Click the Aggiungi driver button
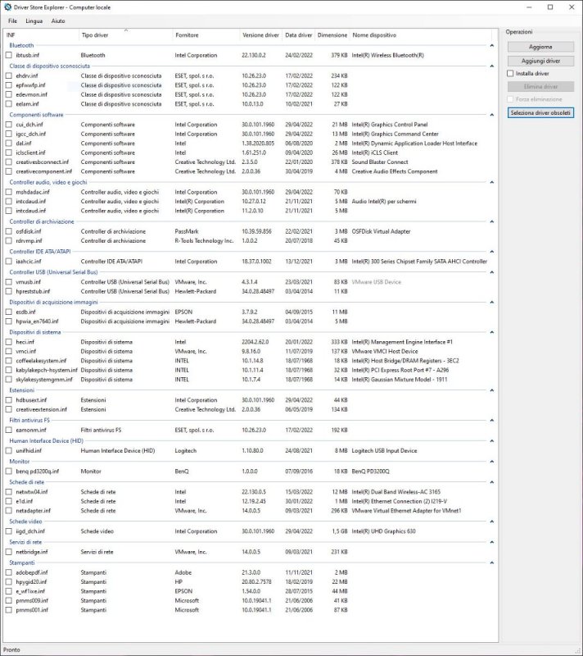 point(540,61)
